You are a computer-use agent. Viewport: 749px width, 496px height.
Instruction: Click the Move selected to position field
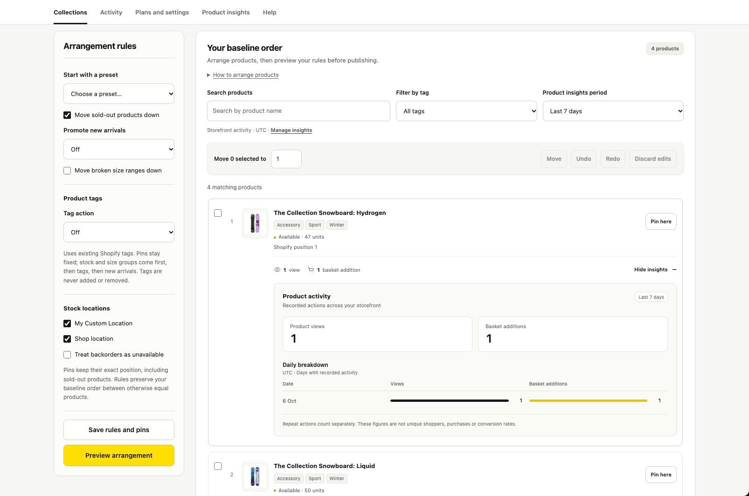click(x=286, y=159)
